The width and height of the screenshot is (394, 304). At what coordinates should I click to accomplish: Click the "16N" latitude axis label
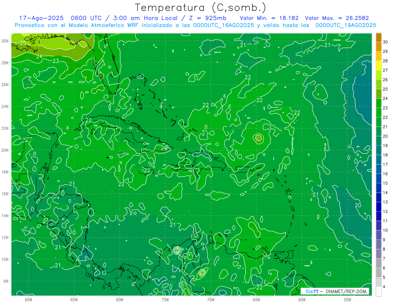[5, 194]
